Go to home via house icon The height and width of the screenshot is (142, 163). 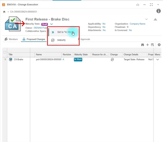coord(4,12)
